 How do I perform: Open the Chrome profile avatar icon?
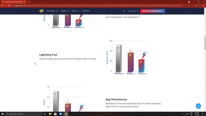coord(200,6)
